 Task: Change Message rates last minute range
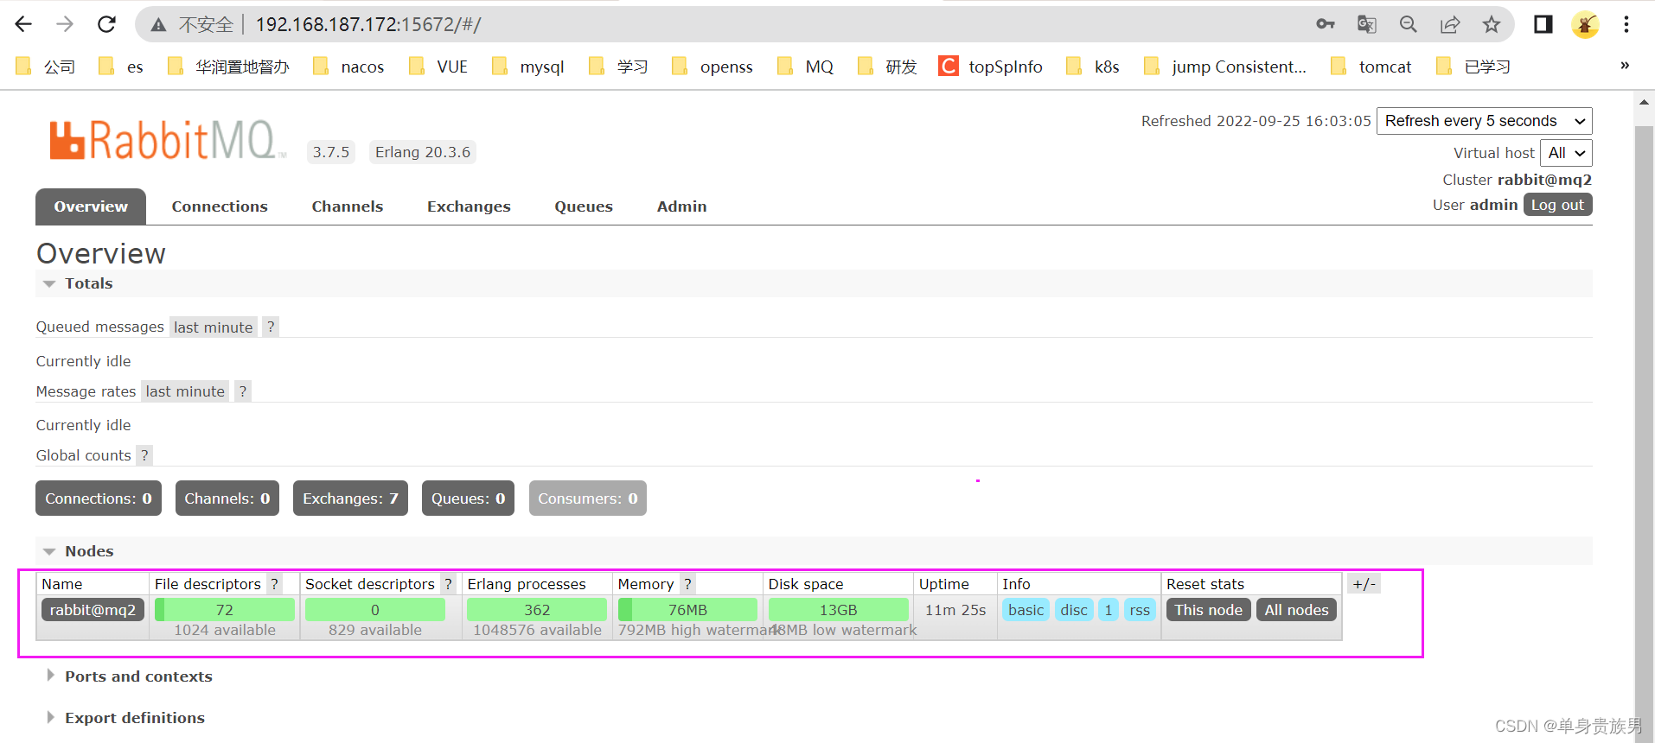click(x=185, y=391)
